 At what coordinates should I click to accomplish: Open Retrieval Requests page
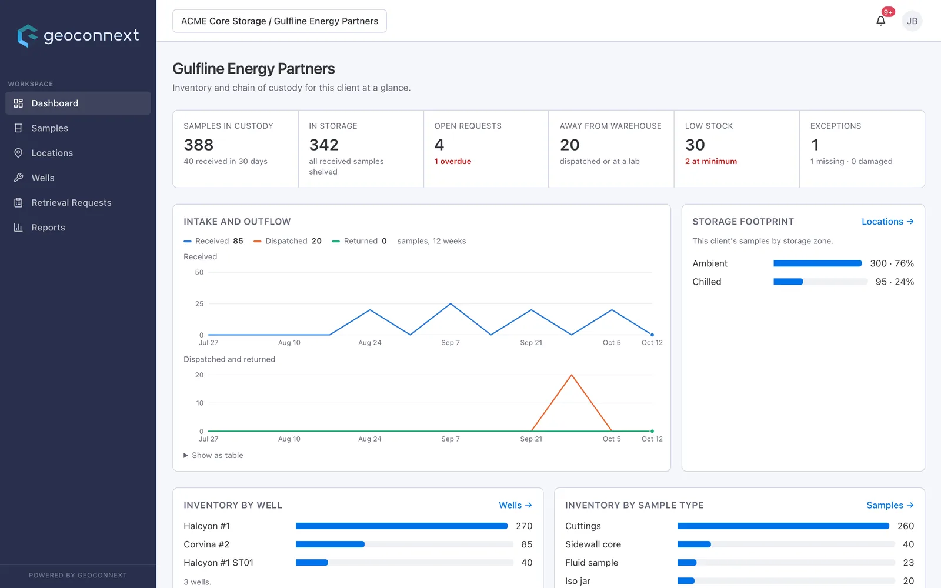[x=78, y=203]
